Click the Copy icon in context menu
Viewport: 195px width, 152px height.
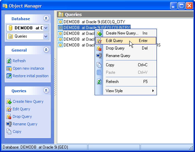99,65
